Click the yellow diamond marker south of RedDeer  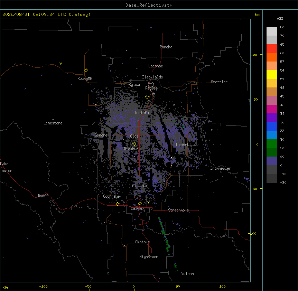click(147, 97)
